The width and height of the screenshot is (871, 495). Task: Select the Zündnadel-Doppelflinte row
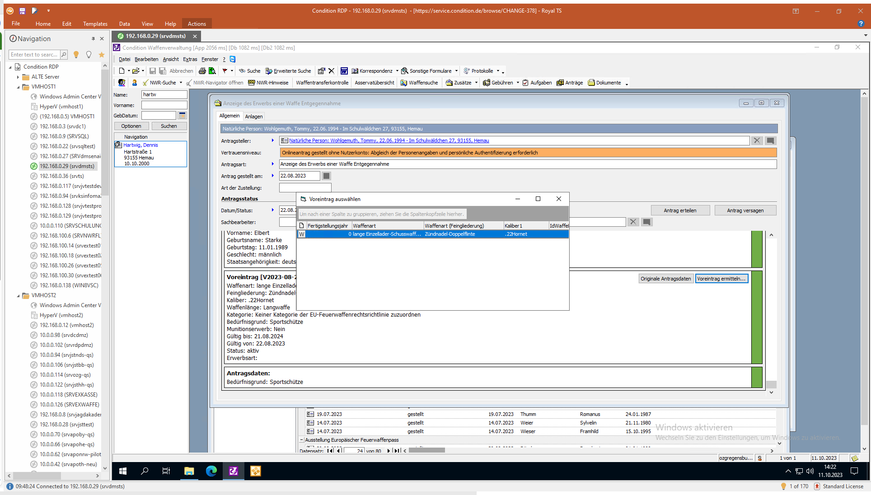(x=449, y=234)
